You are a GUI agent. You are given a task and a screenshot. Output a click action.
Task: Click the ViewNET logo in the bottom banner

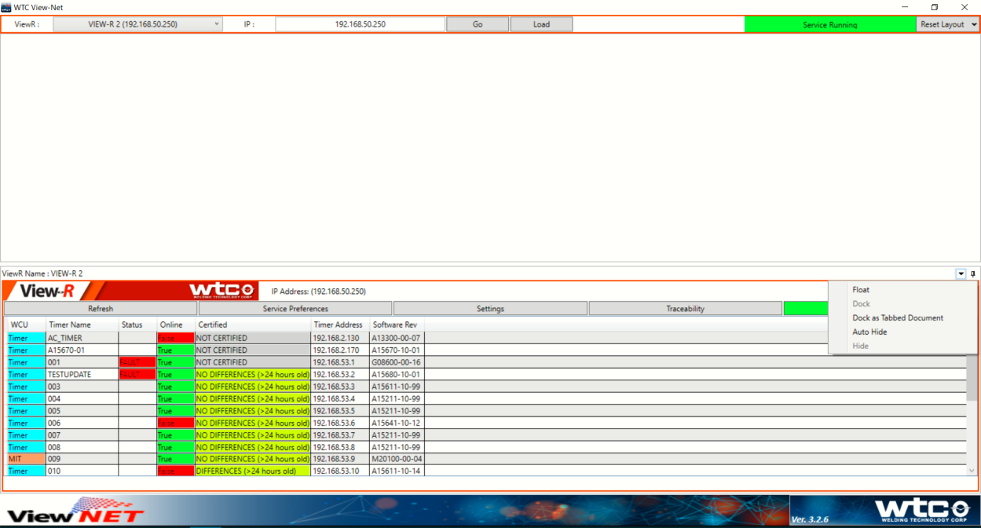coord(75,511)
